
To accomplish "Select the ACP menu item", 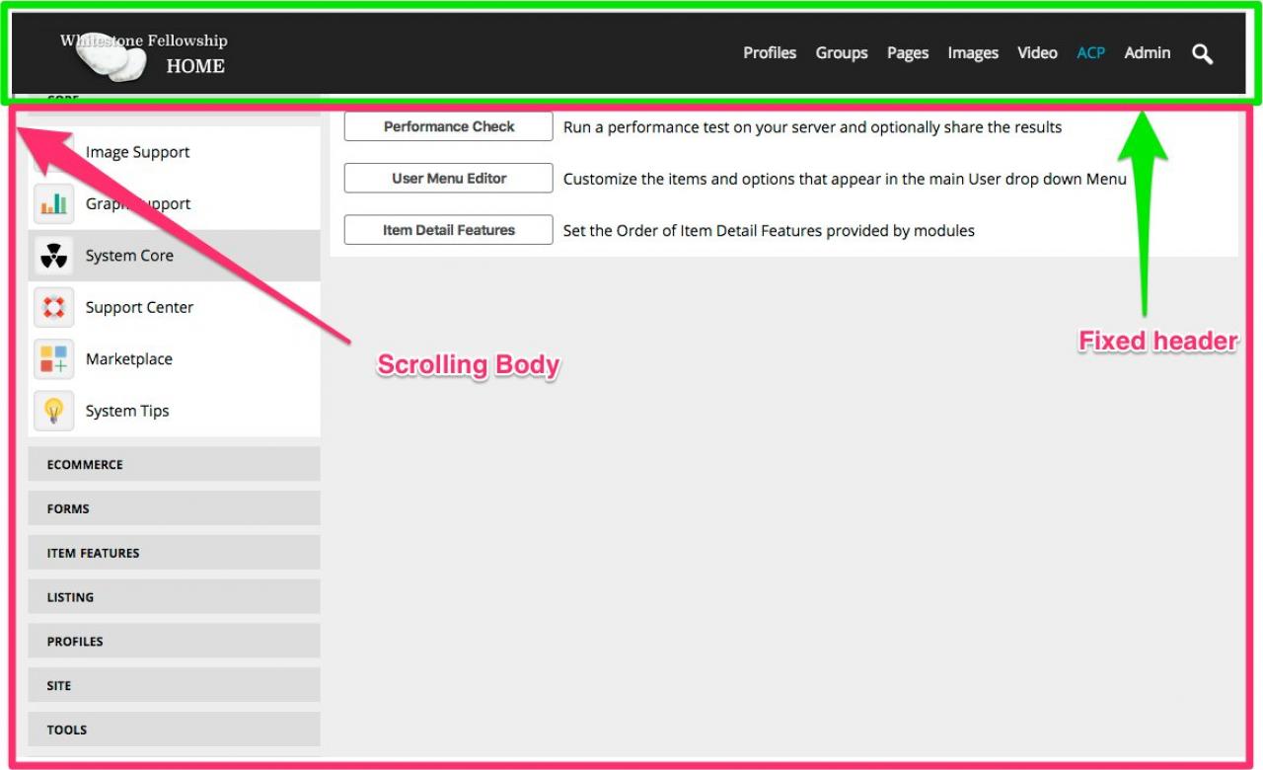I will click(1090, 53).
